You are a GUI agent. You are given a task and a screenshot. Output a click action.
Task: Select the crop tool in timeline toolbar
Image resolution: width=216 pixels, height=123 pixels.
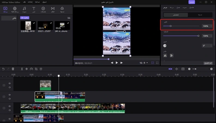click(36, 69)
